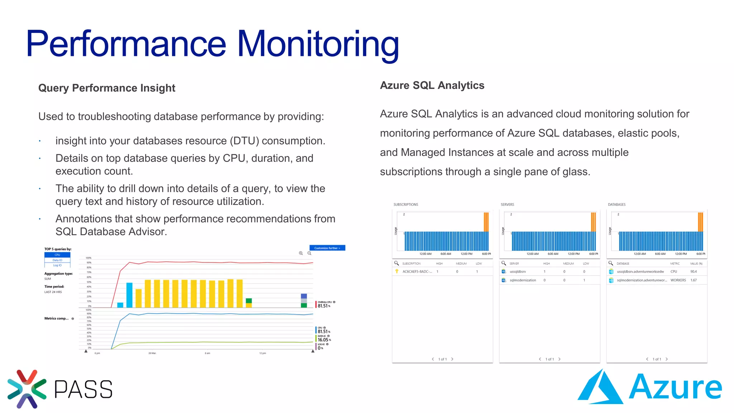This screenshot has height=413, width=734.
Task: Click the PASS logo
Action: (x=60, y=389)
